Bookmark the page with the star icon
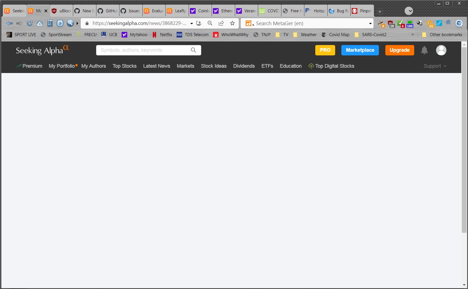 coord(232,24)
